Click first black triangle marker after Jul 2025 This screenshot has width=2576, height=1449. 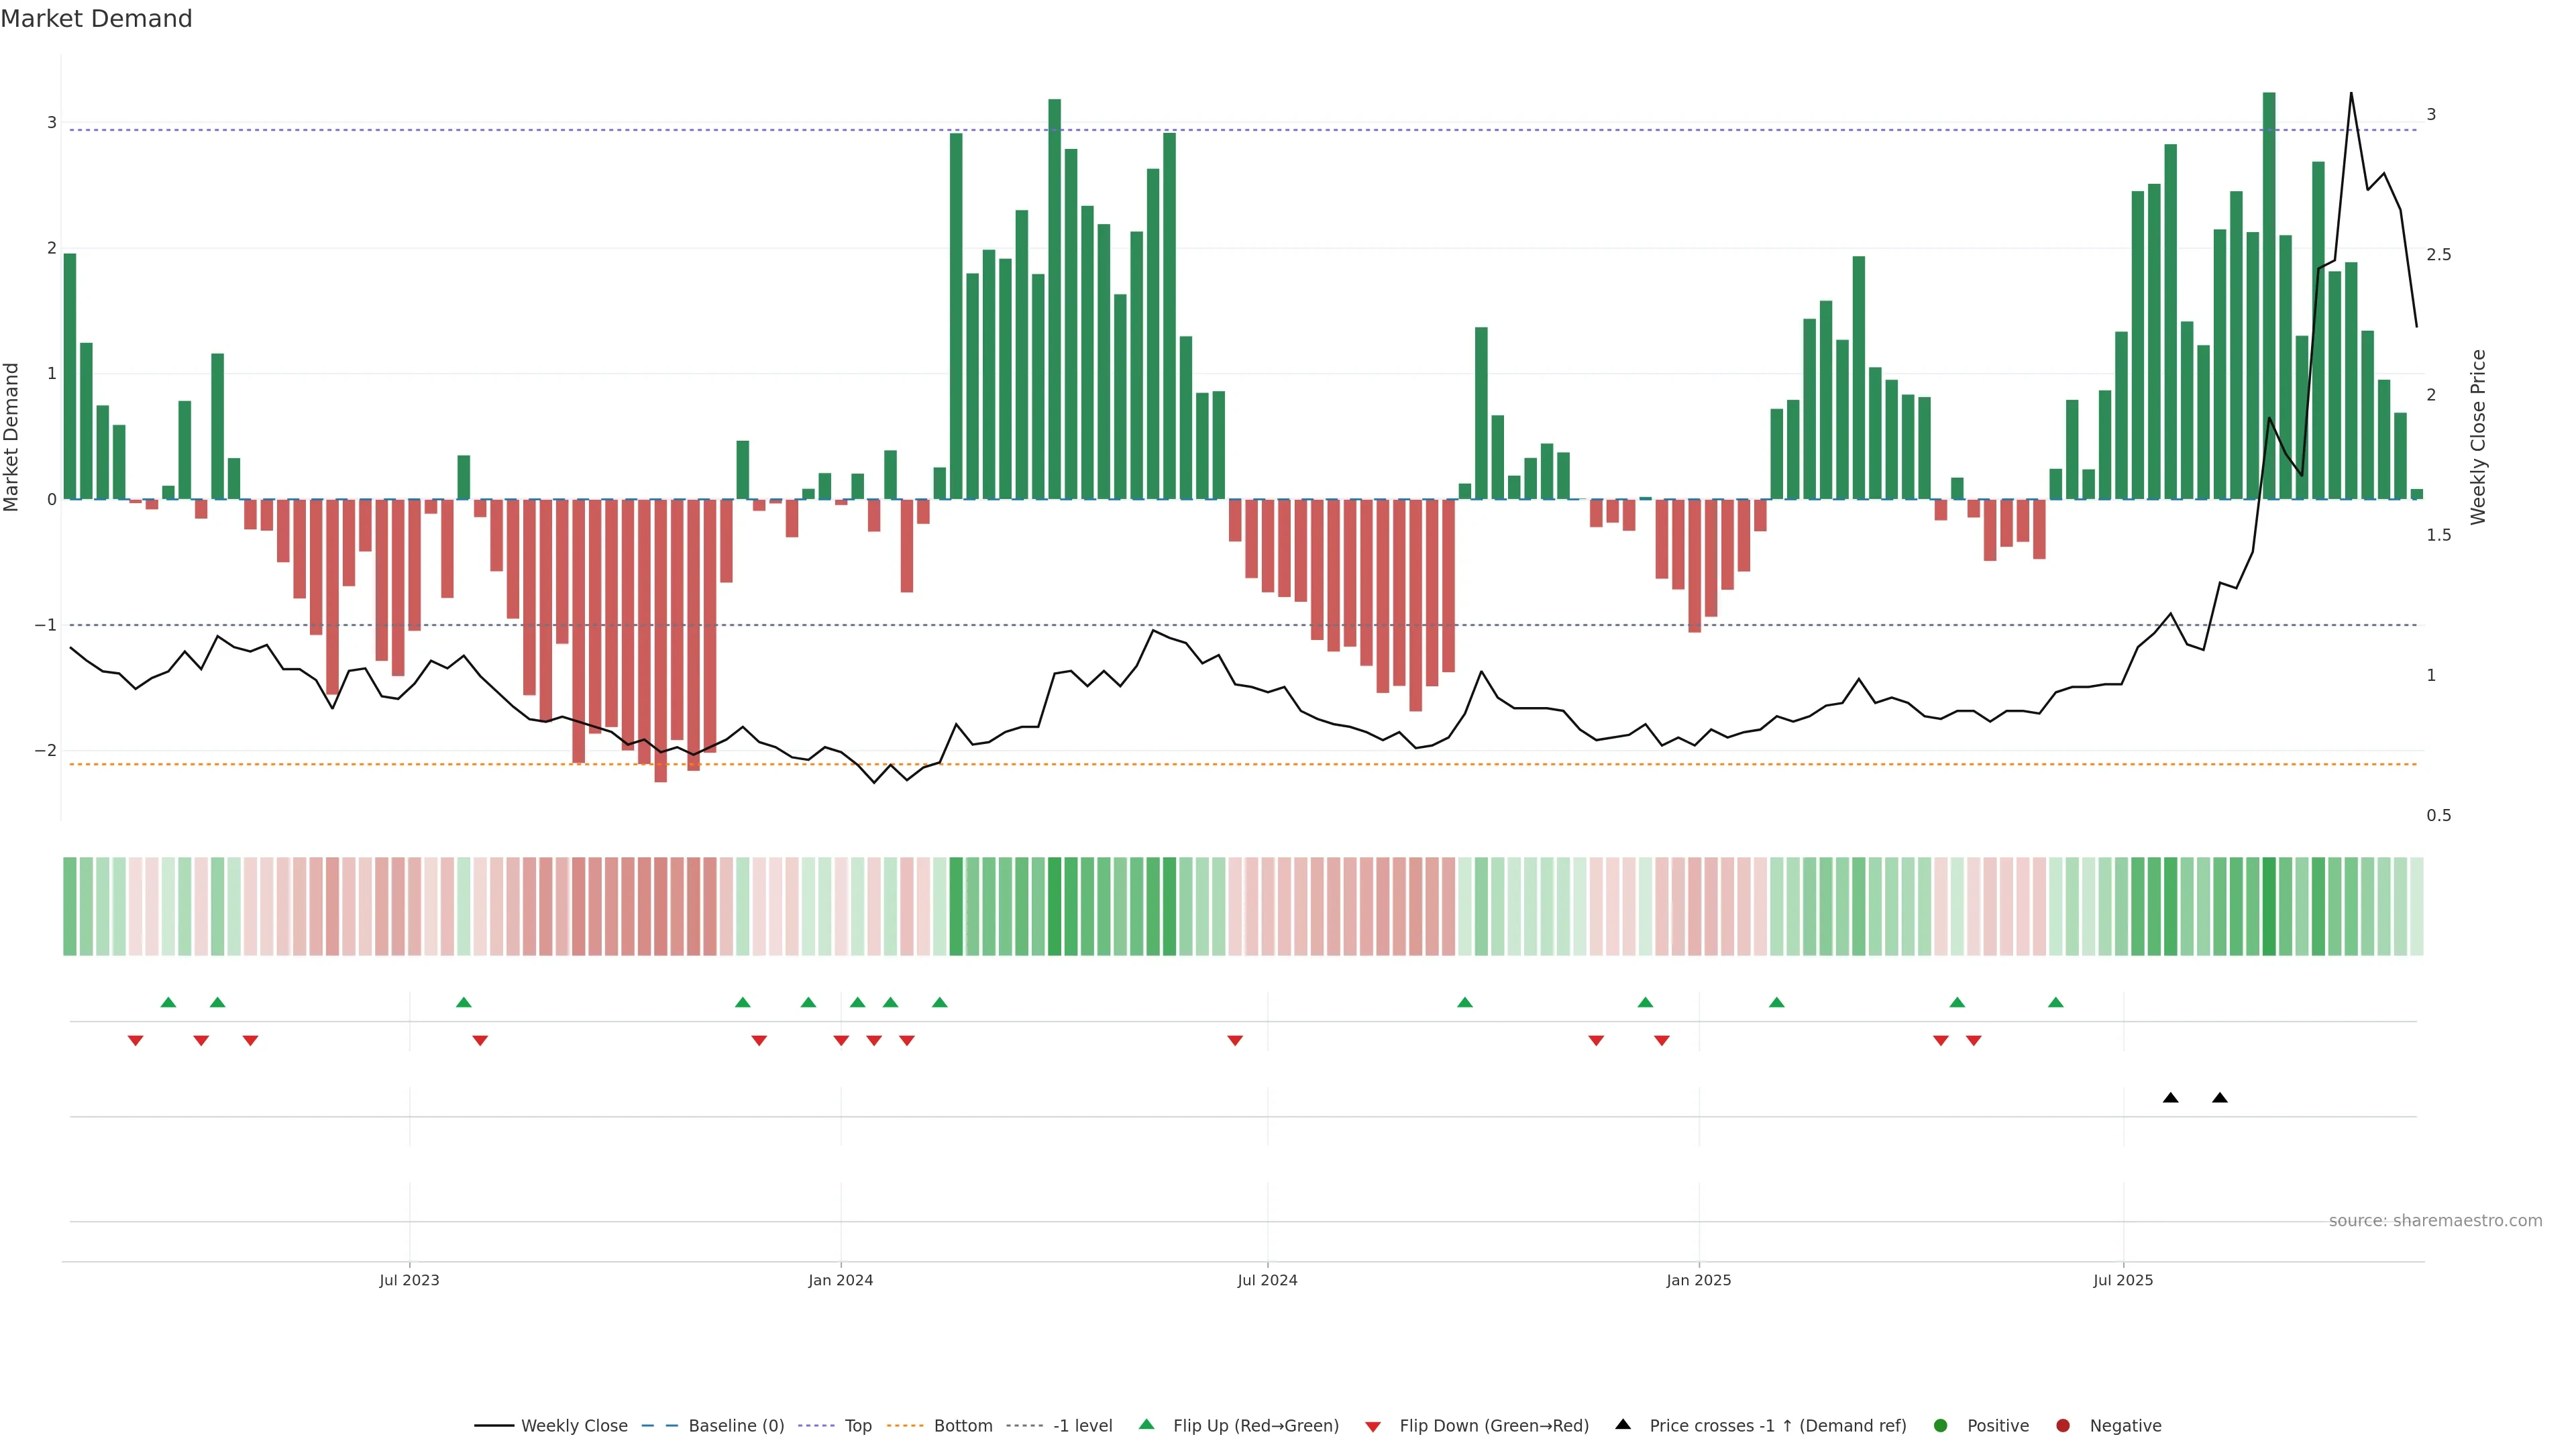click(2170, 1098)
